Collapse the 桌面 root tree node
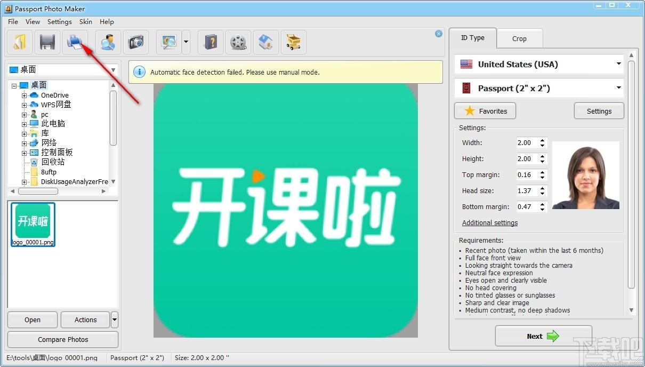Image resolution: width=645 pixels, height=367 pixels. [x=14, y=85]
